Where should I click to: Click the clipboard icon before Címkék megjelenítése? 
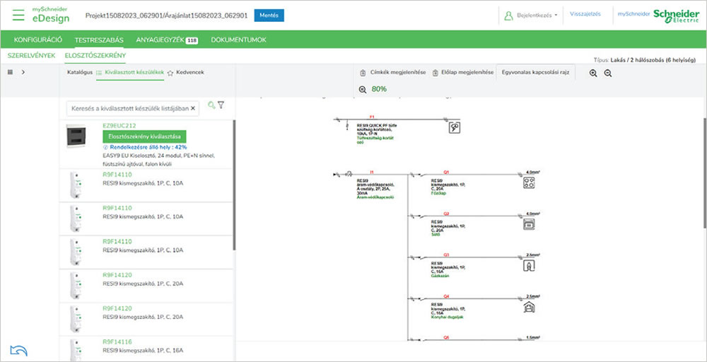point(363,73)
